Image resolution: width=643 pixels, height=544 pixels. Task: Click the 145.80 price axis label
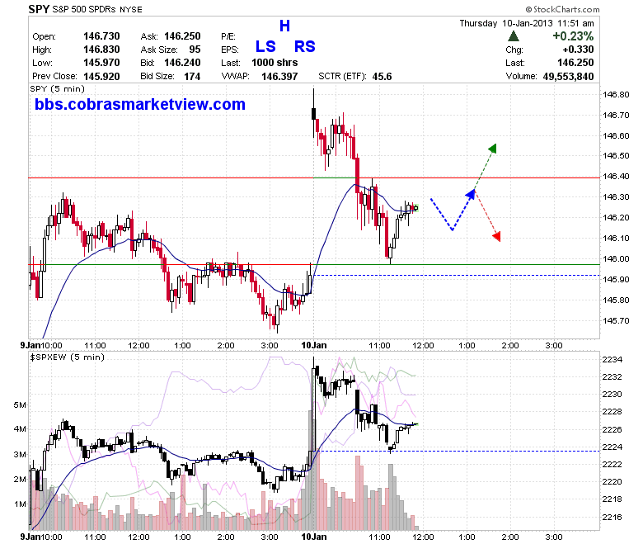[x=616, y=300]
